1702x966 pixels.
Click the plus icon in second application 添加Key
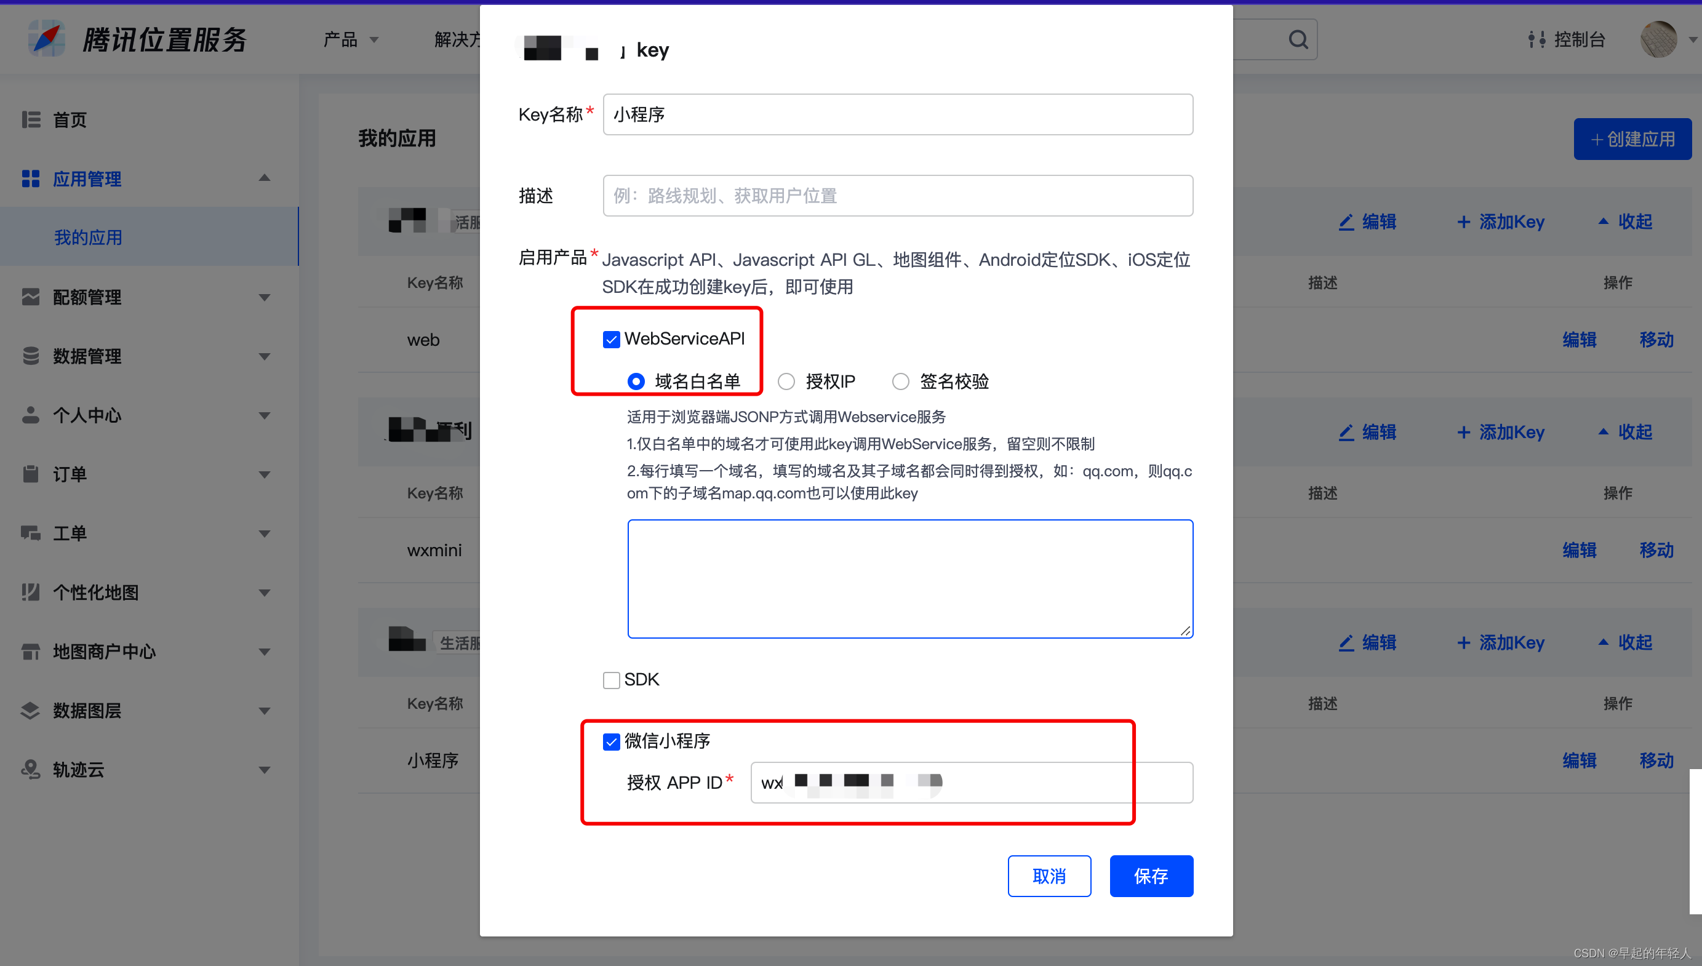(1463, 432)
